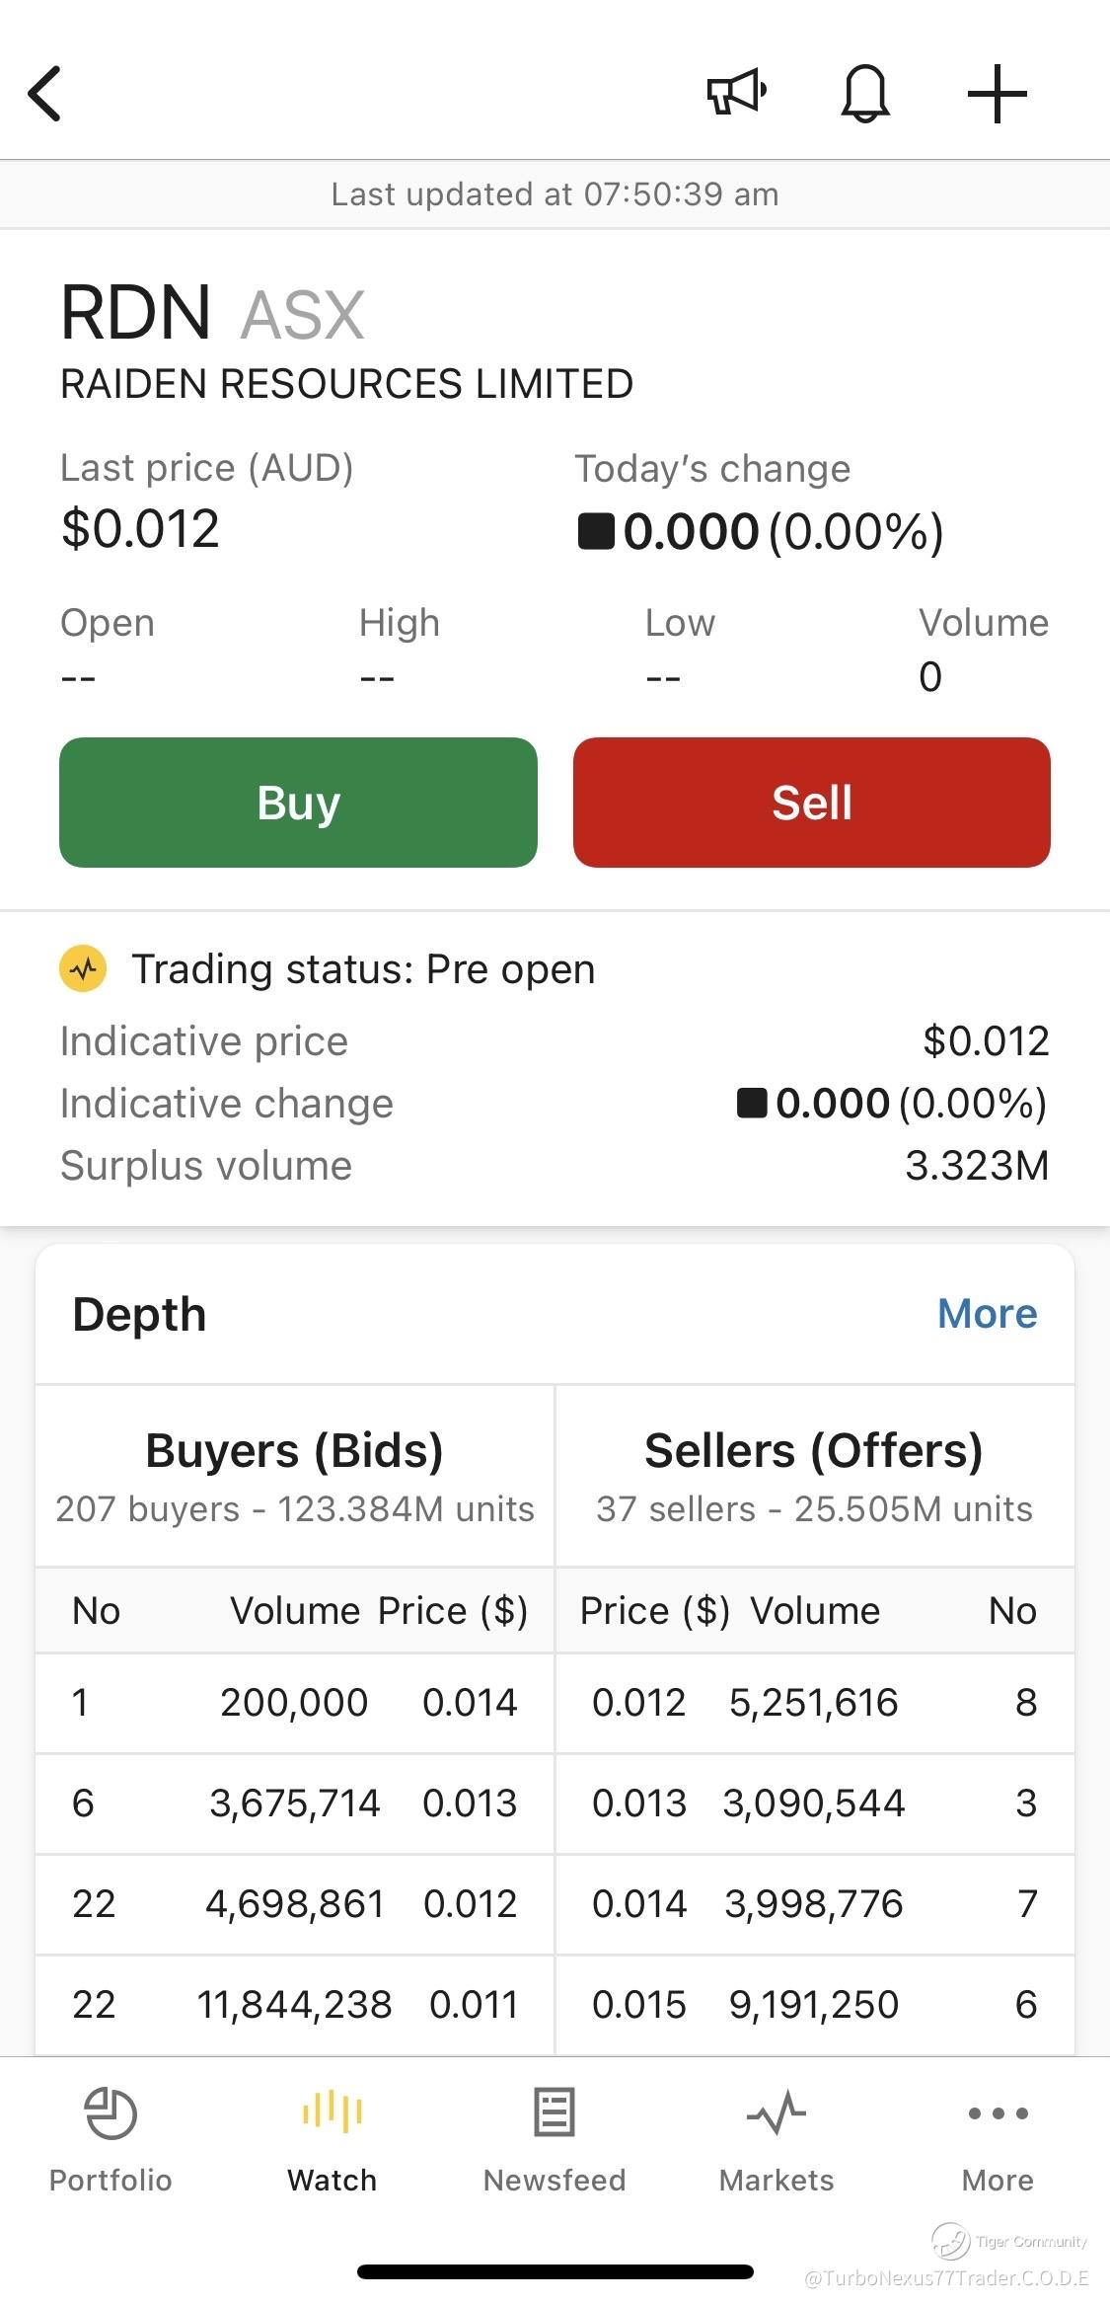This screenshot has height=2303, width=1110.
Task: Tap the Sellers (Offers) column header
Action: coord(814,1451)
